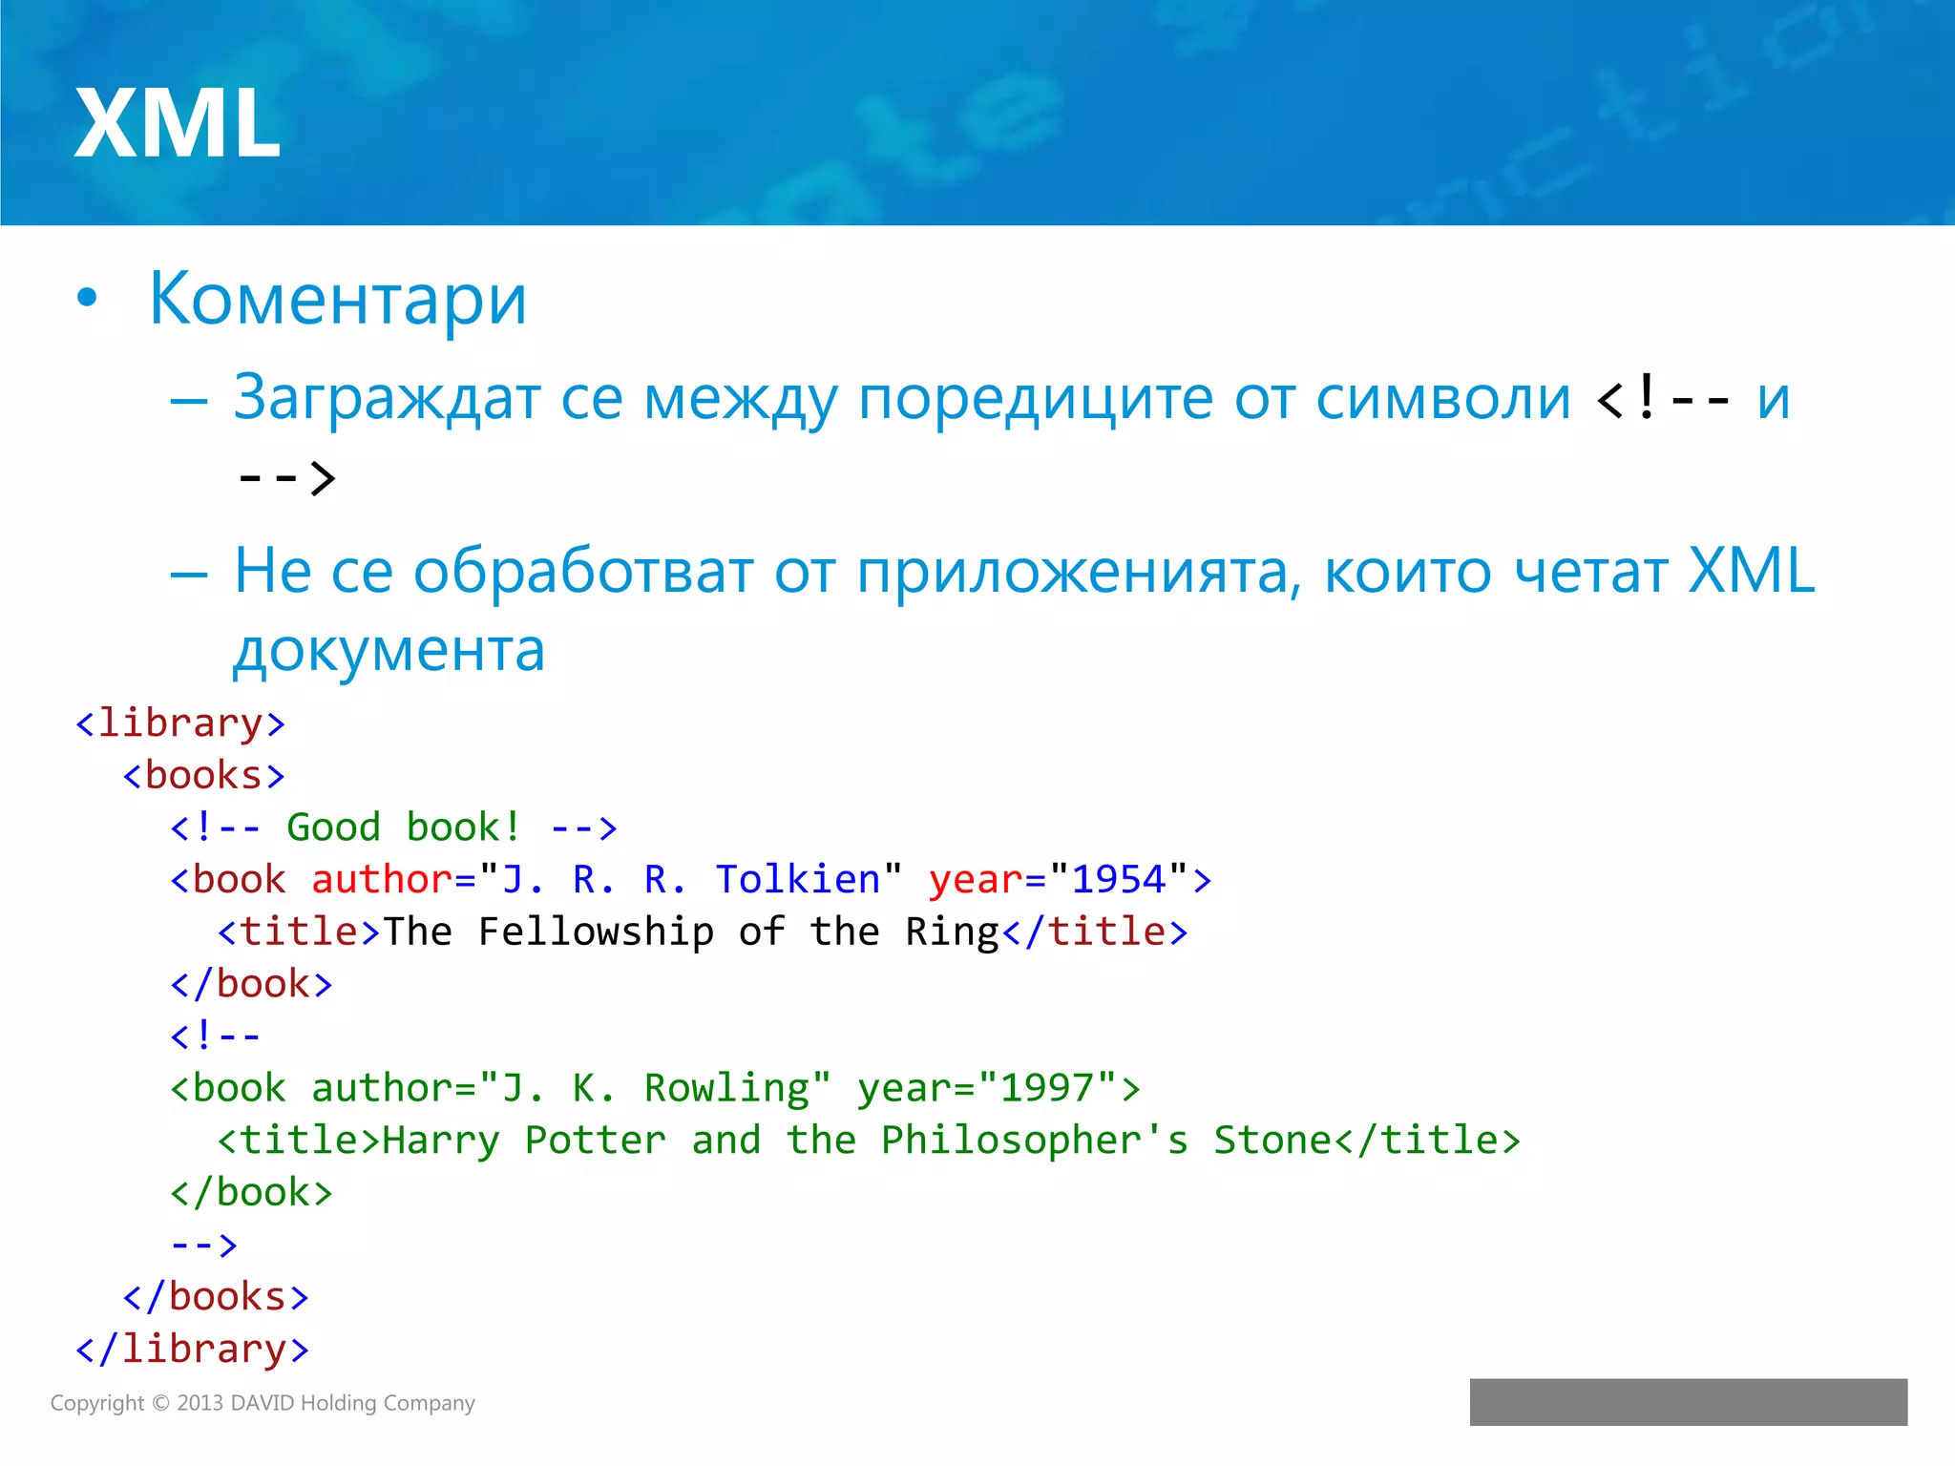Click the closing </library> tag
The image size is (1955, 1466).
coord(192,1350)
